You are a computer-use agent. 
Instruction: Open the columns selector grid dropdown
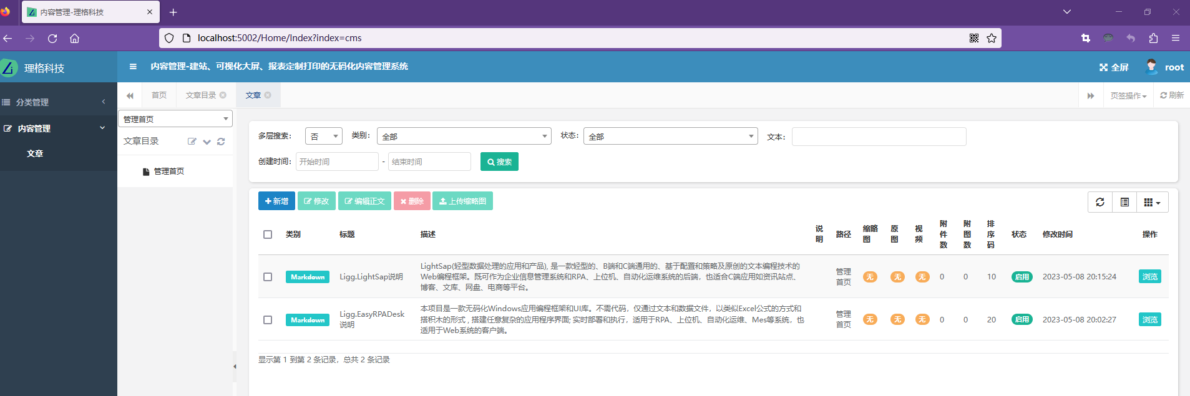pyautogui.click(x=1152, y=202)
